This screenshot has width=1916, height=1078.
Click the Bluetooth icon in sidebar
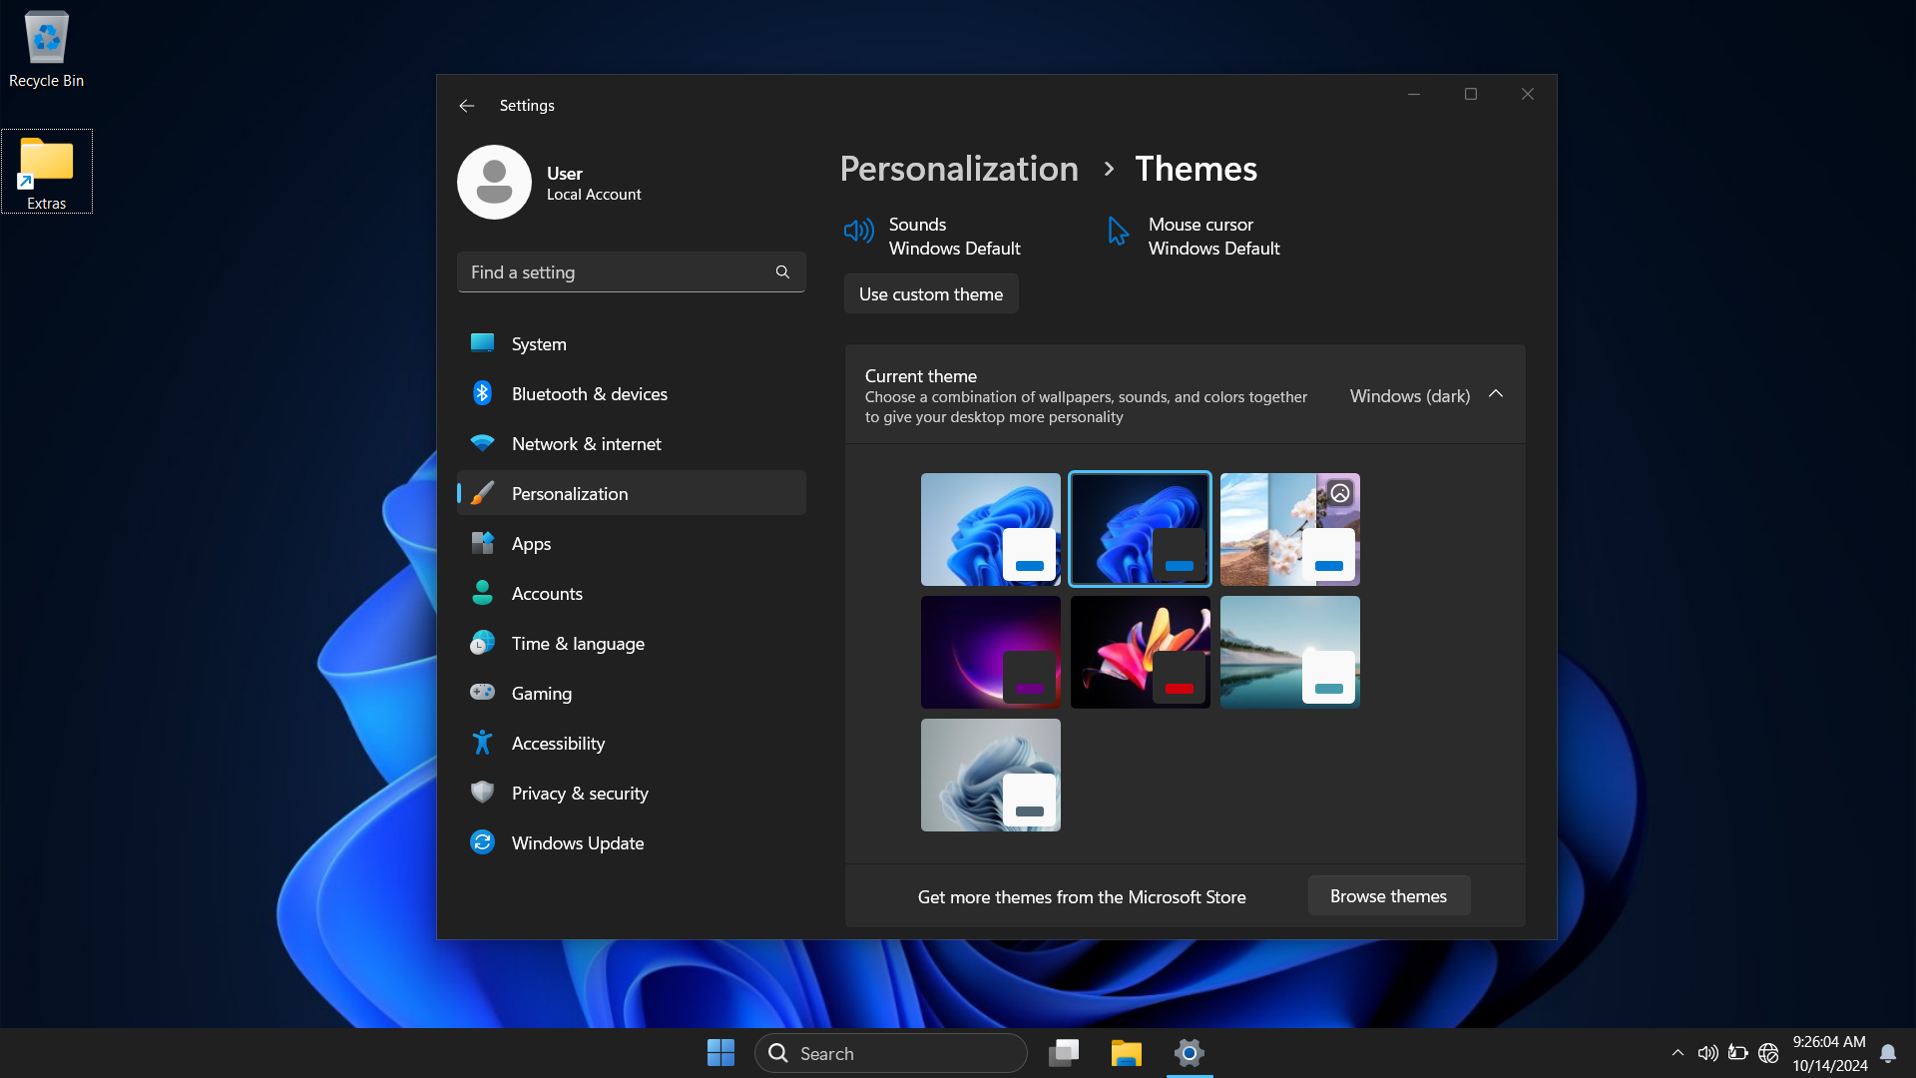[x=482, y=393]
